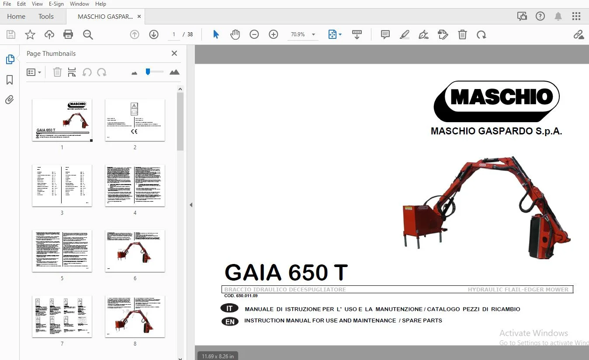Open the E-Sign menu

56,3
